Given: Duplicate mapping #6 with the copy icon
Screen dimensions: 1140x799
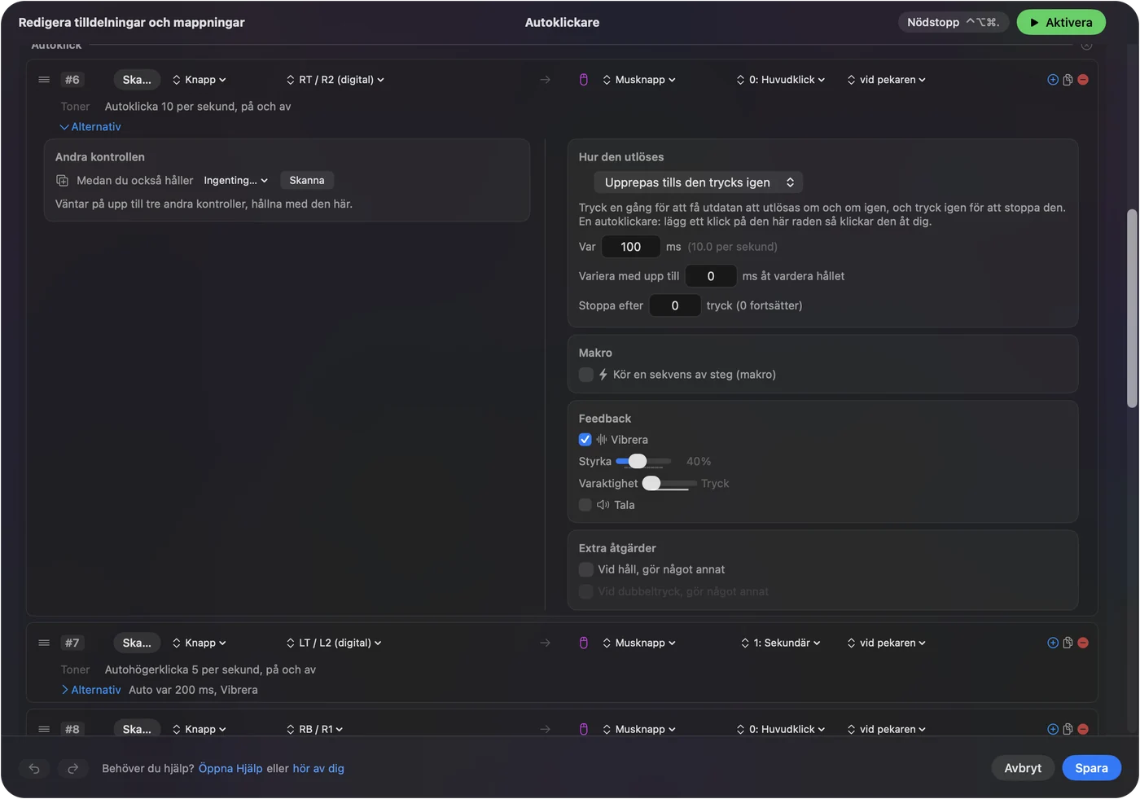Looking at the screenshot, I should click(1068, 80).
